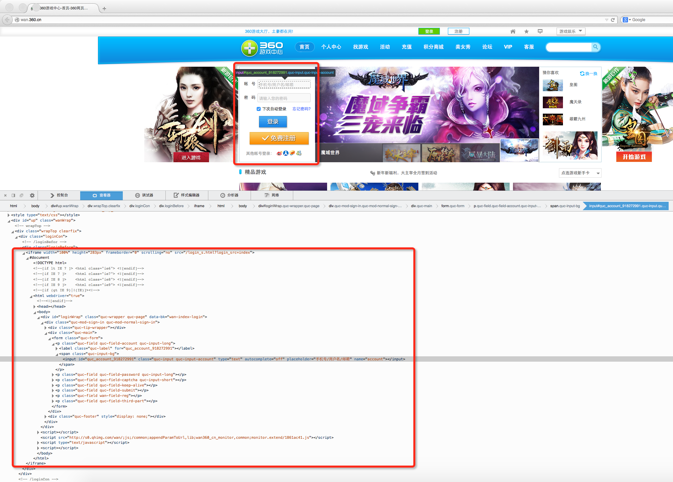Click the 免费注册 registration button
The width and height of the screenshot is (673, 482).
click(x=279, y=138)
